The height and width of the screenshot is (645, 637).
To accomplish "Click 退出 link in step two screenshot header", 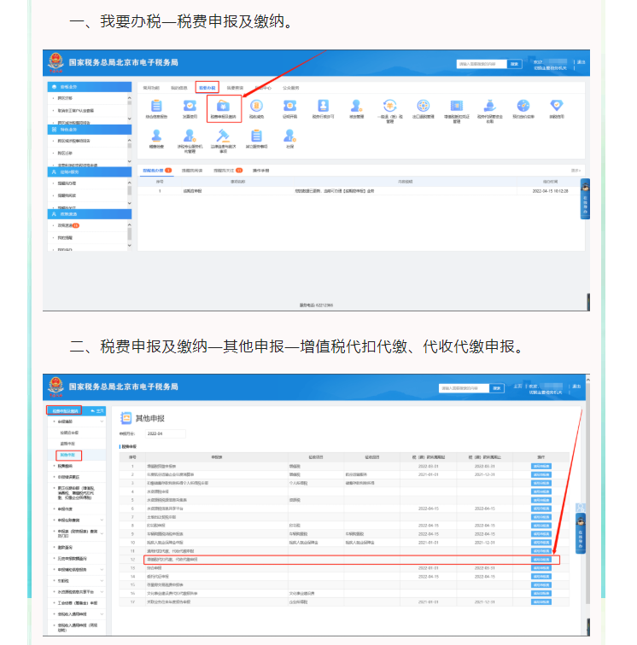I will click(x=576, y=386).
